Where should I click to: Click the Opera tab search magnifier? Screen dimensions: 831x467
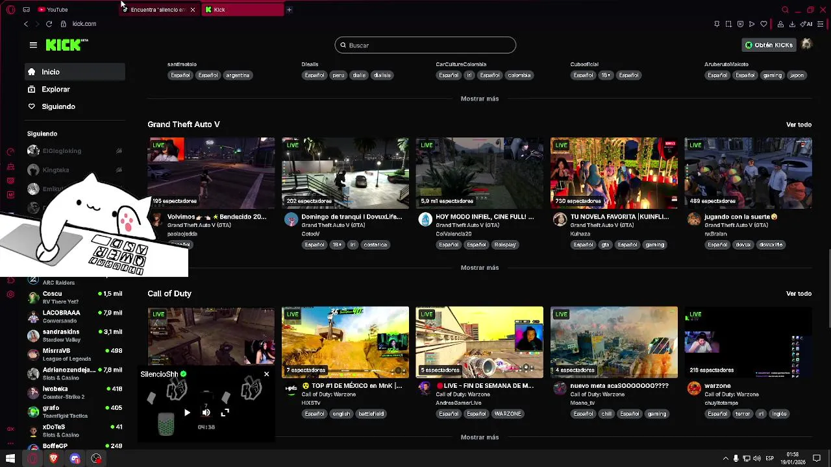(785, 10)
